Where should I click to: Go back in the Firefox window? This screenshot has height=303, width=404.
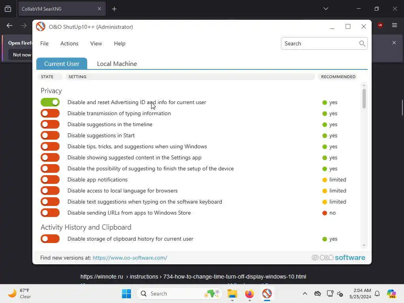pyautogui.click(x=9, y=26)
